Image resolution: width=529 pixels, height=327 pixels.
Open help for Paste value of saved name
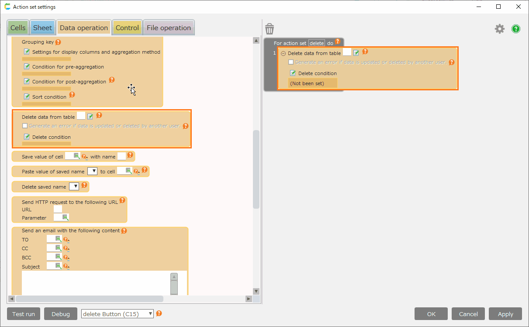[x=145, y=169]
